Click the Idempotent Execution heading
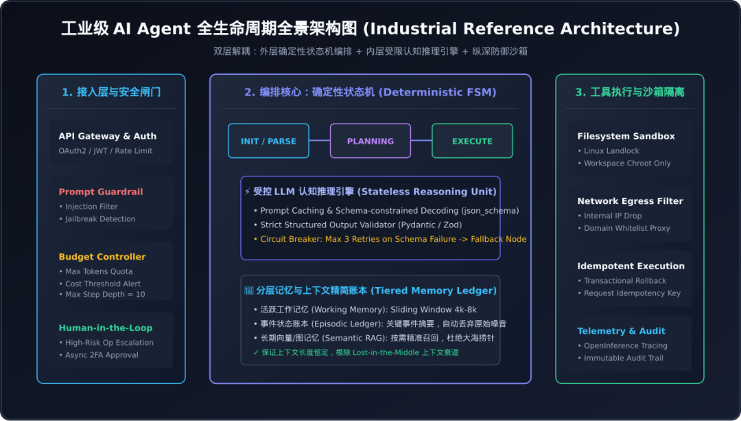This screenshot has width=741, height=421. (x=631, y=266)
